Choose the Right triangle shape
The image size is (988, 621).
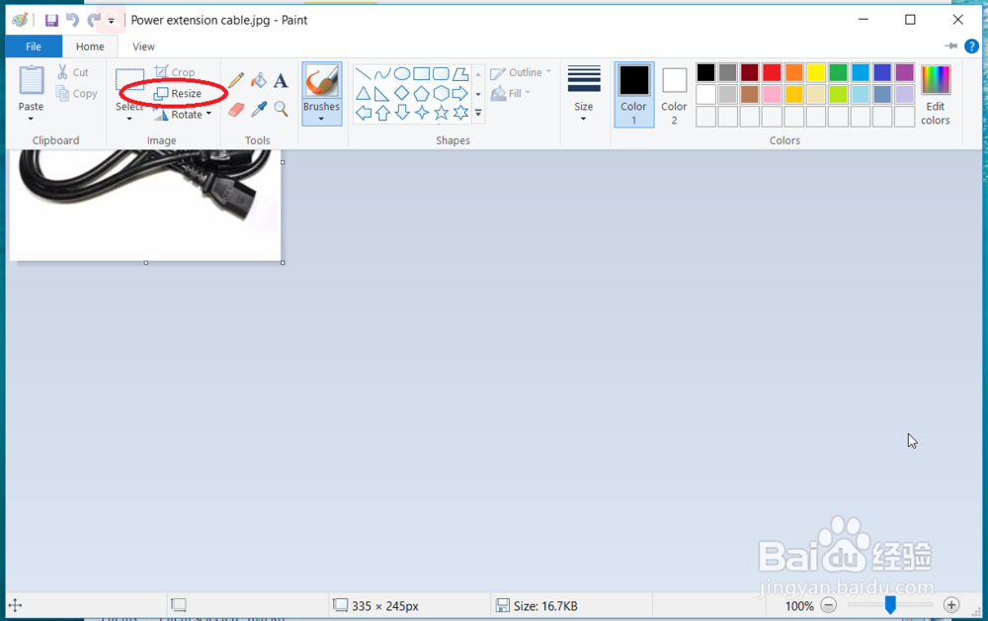click(381, 94)
